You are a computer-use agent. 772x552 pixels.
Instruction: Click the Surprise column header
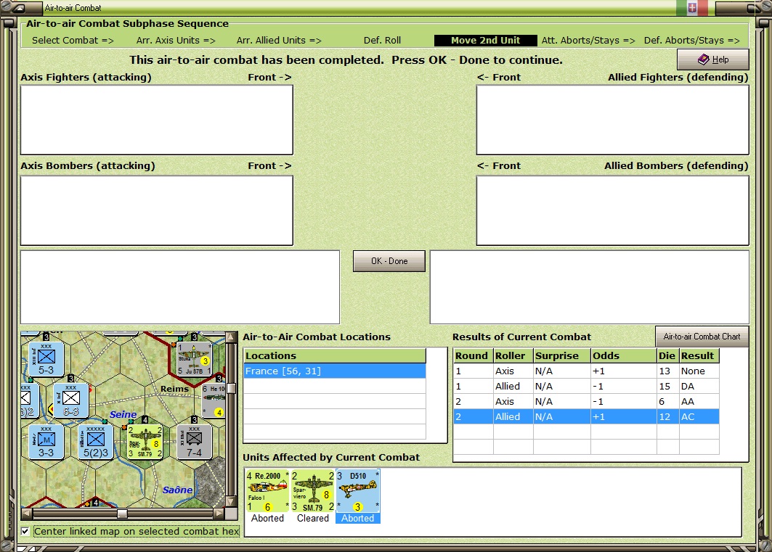point(562,356)
